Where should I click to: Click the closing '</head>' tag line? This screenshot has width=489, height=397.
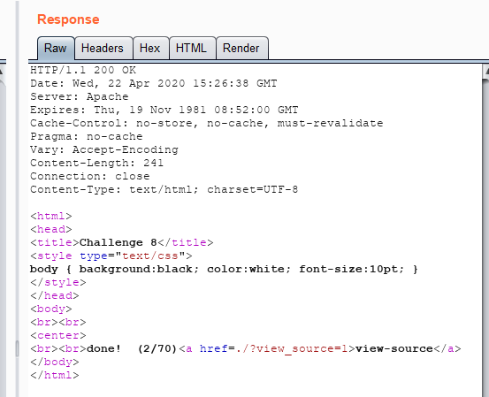coord(55,295)
